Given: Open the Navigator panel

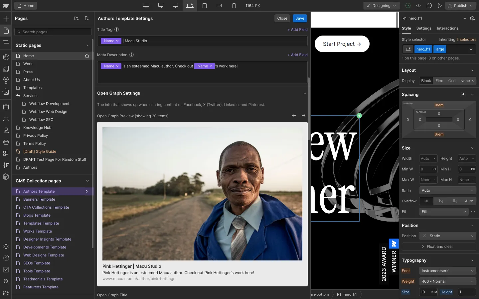Looking at the screenshot, I should tap(6, 42).
